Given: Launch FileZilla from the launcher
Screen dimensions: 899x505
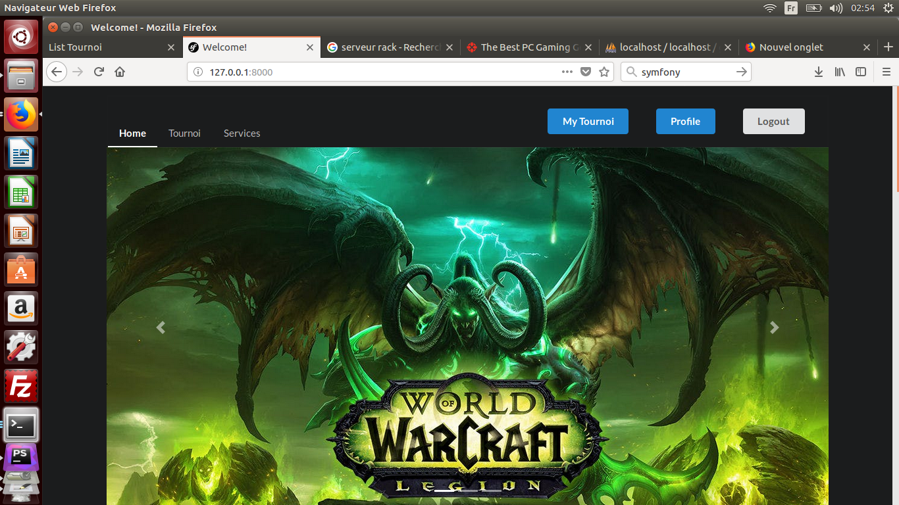Looking at the screenshot, I should 22,386.
